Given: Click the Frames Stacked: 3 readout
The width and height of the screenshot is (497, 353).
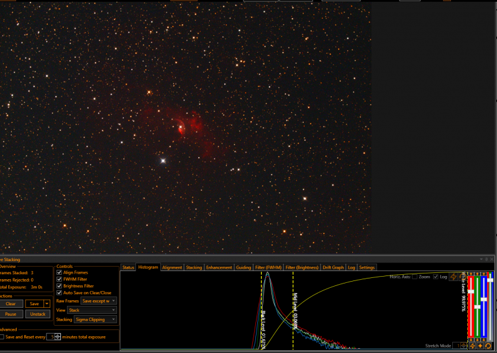Looking at the screenshot, I should click(17, 272).
